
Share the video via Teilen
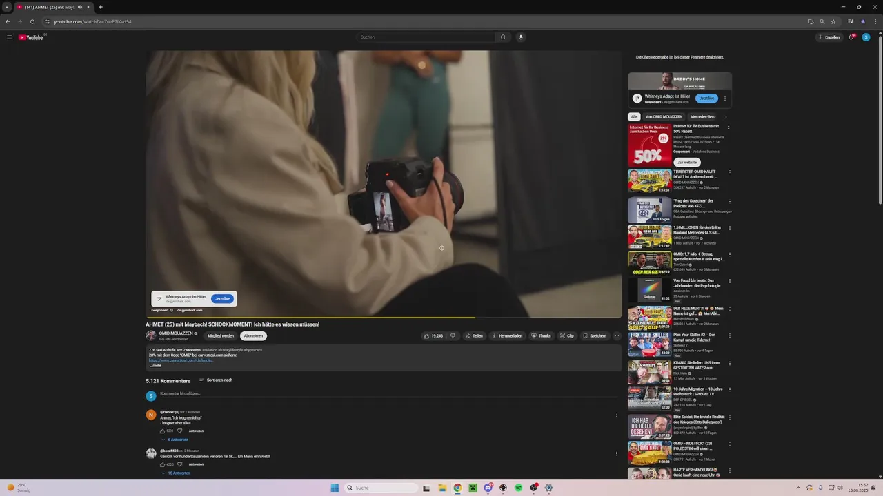tap(473, 336)
